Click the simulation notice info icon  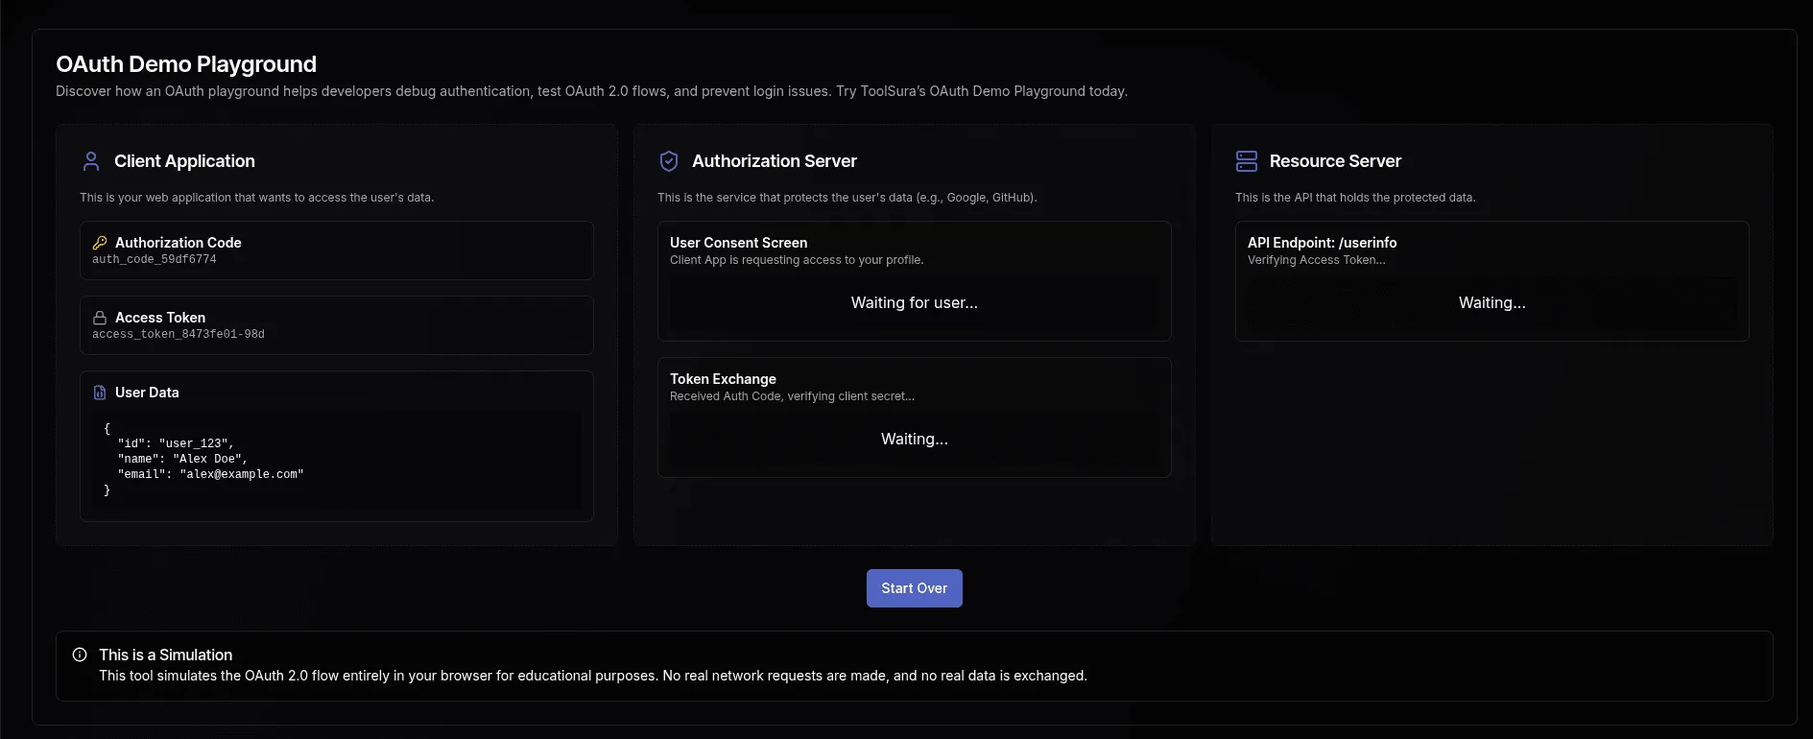pyautogui.click(x=80, y=655)
